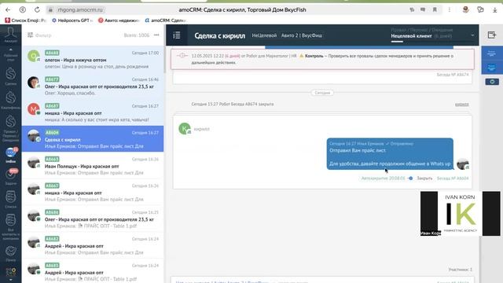Open the Андрей chat ending Отправил Вам прайс лист
The image size is (503, 283).
click(93, 245)
